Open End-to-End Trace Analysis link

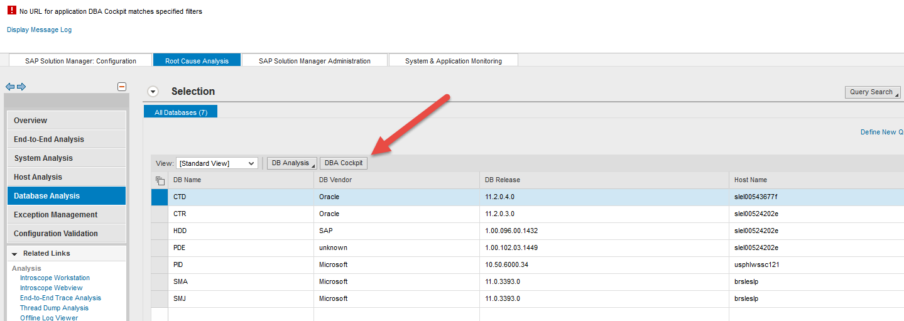(60, 298)
